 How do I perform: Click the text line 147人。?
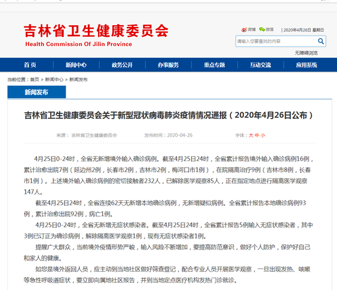(33, 192)
